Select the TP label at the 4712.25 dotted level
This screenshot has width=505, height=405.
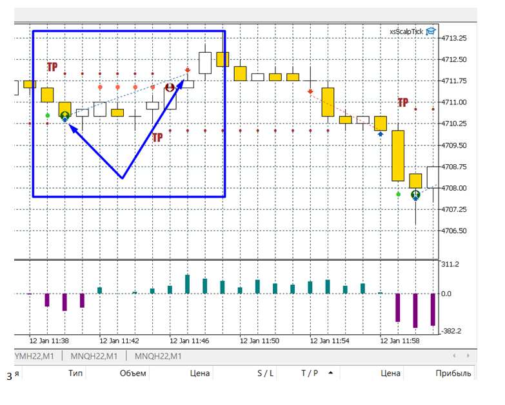coord(52,67)
